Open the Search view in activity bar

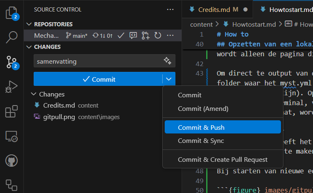[x=12, y=37]
